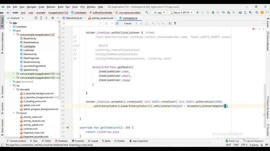The image size is (270, 151).
Task: Click the CRLF line separator in status bar
Action: pyautogui.click(x=236, y=145)
